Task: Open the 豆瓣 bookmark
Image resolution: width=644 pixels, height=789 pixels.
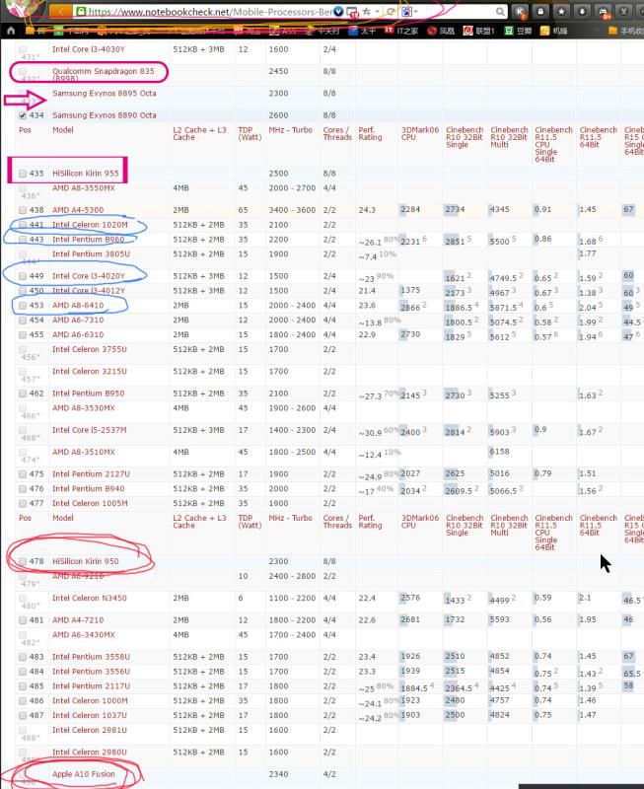Action: point(518,31)
